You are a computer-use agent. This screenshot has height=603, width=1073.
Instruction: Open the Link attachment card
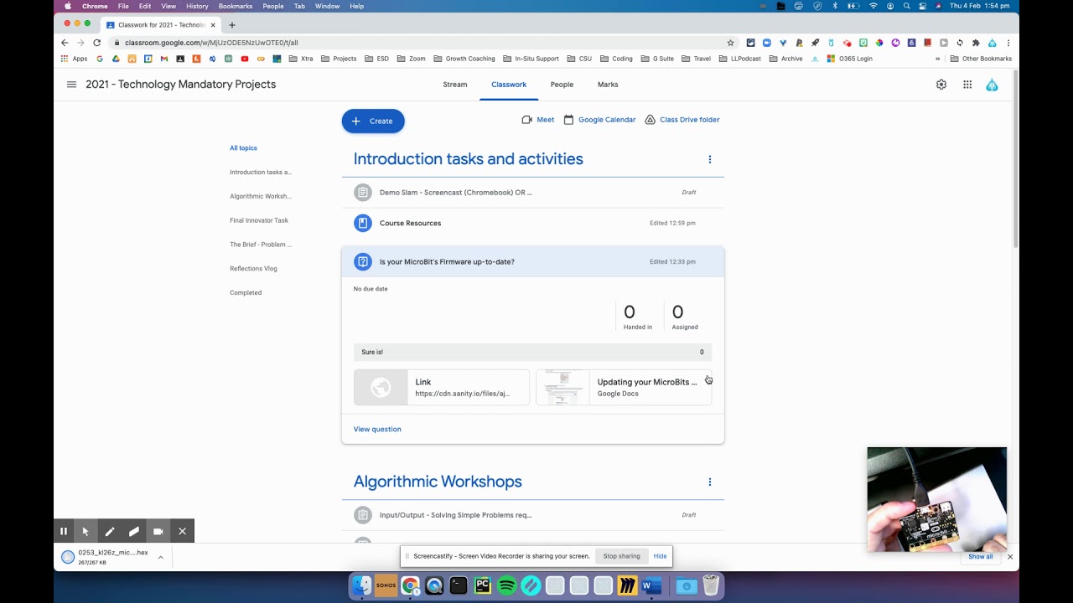[442, 388]
